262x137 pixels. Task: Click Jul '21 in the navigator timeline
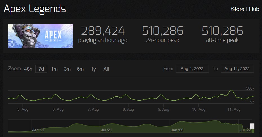[106, 130]
